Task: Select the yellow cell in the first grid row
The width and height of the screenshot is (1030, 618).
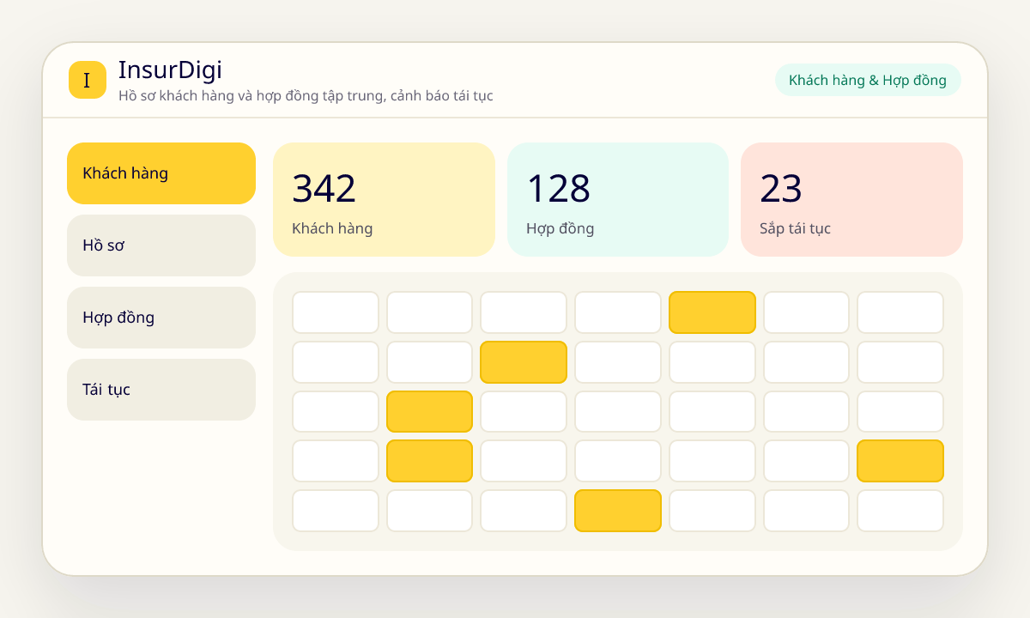Action: (x=712, y=312)
